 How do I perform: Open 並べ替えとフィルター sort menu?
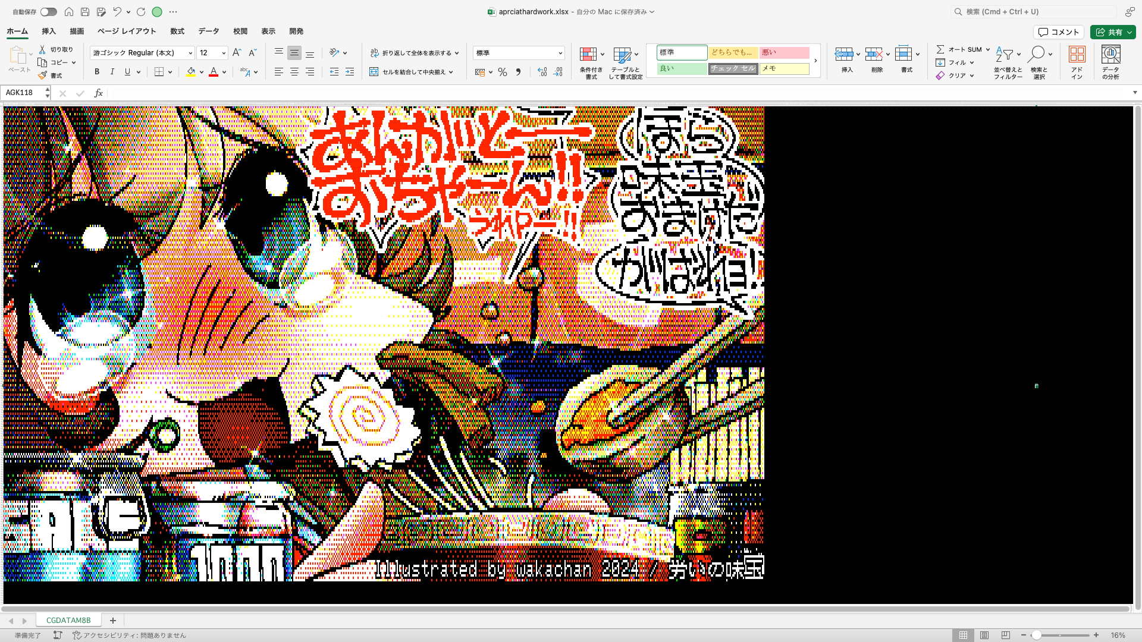(1008, 62)
